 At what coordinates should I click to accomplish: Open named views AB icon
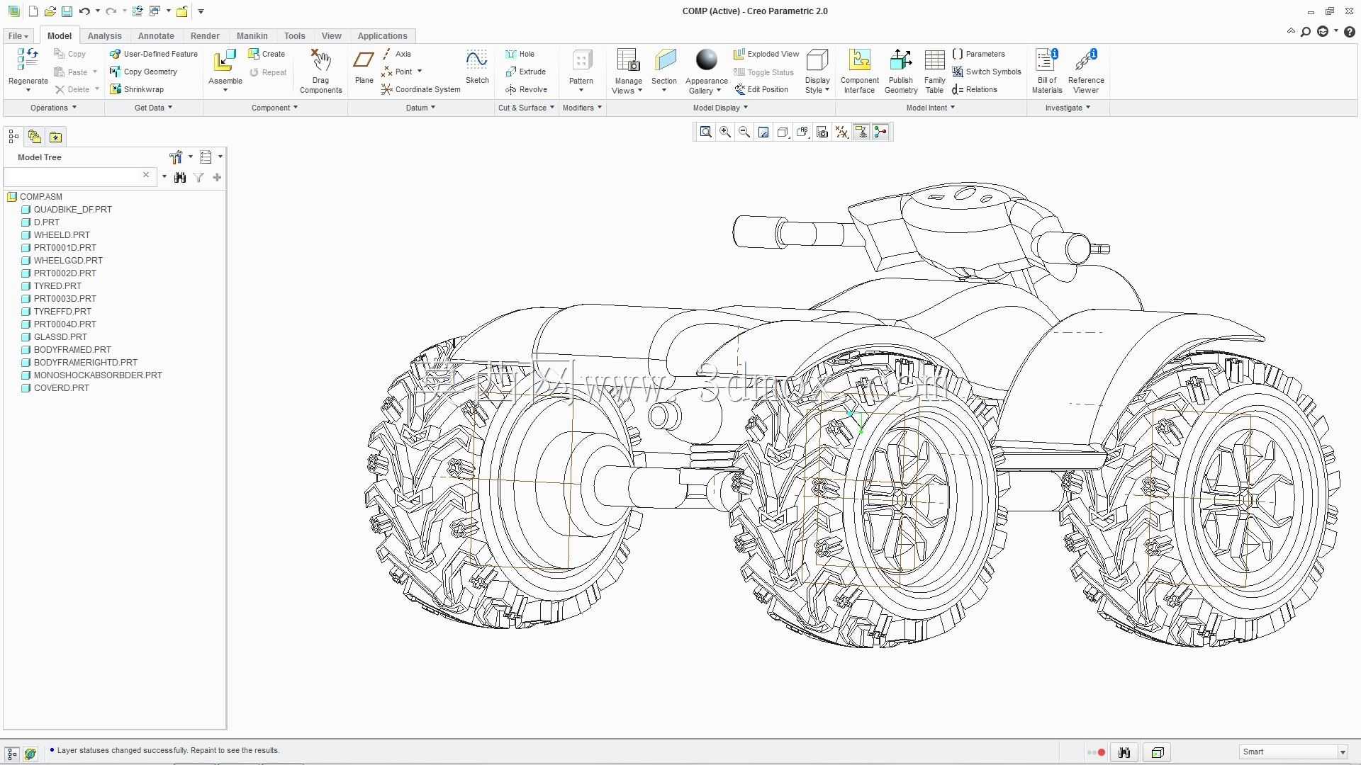click(802, 132)
